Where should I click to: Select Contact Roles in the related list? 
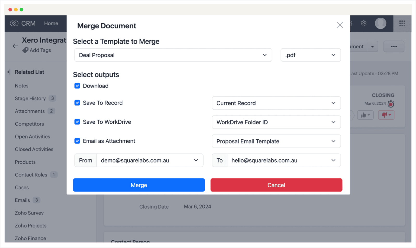coord(31,175)
